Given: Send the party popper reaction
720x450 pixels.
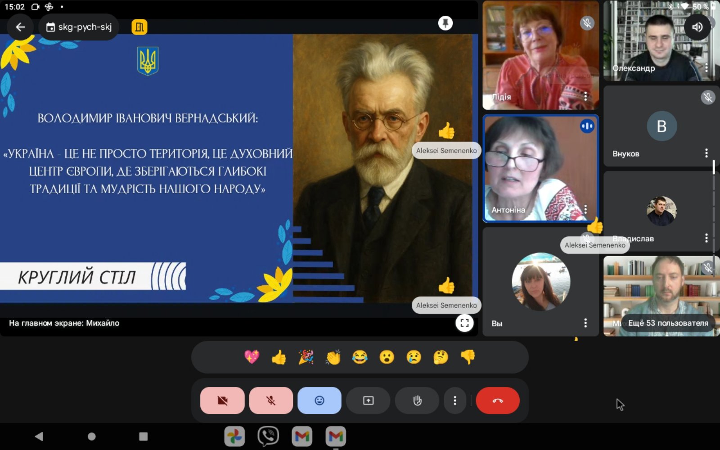Looking at the screenshot, I should click(306, 357).
